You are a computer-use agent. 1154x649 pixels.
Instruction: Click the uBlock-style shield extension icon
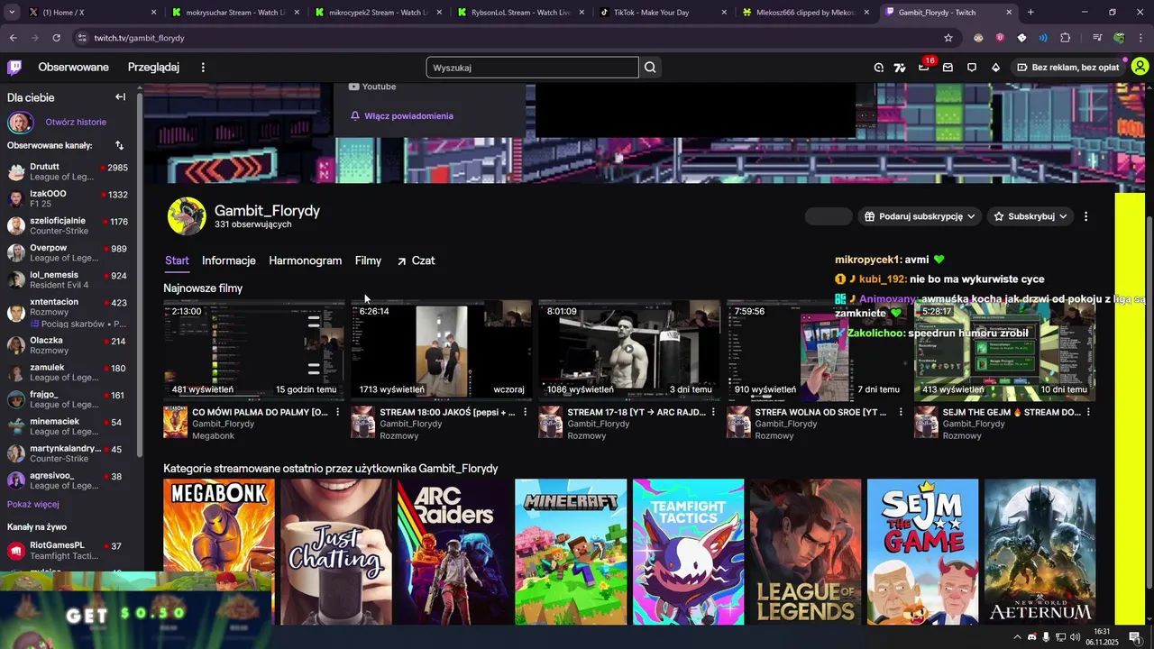[x=1000, y=38]
